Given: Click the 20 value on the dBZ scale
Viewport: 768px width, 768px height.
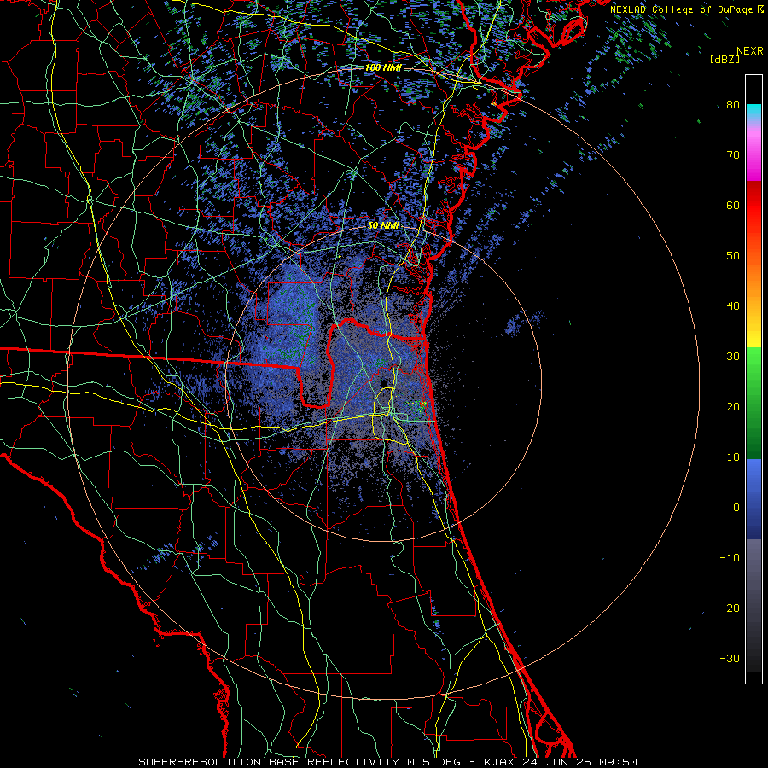Looking at the screenshot, I should coord(733,407).
